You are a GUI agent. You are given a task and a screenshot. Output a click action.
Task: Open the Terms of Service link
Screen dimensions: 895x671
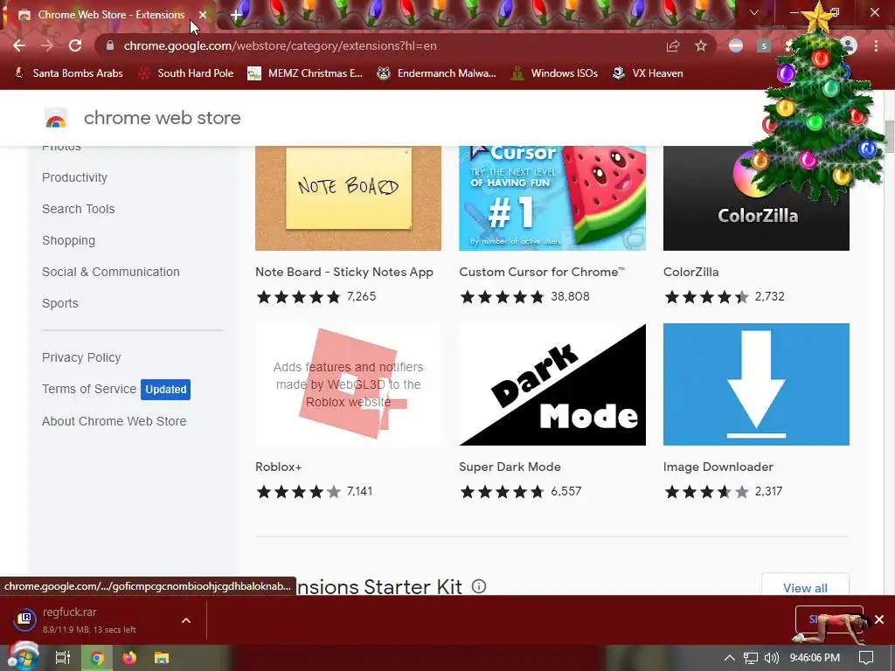89,389
